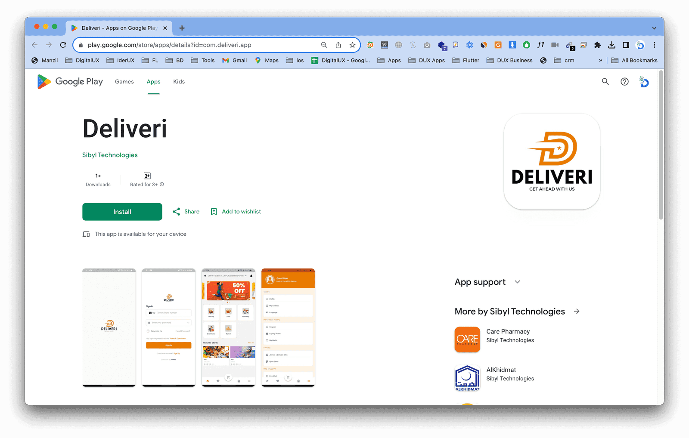This screenshot has width=689, height=438.
Task: Open the DUX Apps bookmarks folder
Action: point(427,60)
